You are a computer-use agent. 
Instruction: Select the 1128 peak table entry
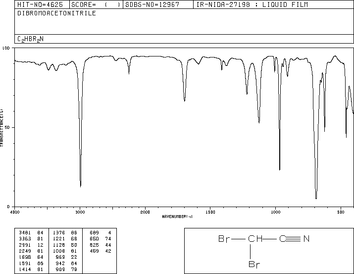pyautogui.click(x=65, y=245)
